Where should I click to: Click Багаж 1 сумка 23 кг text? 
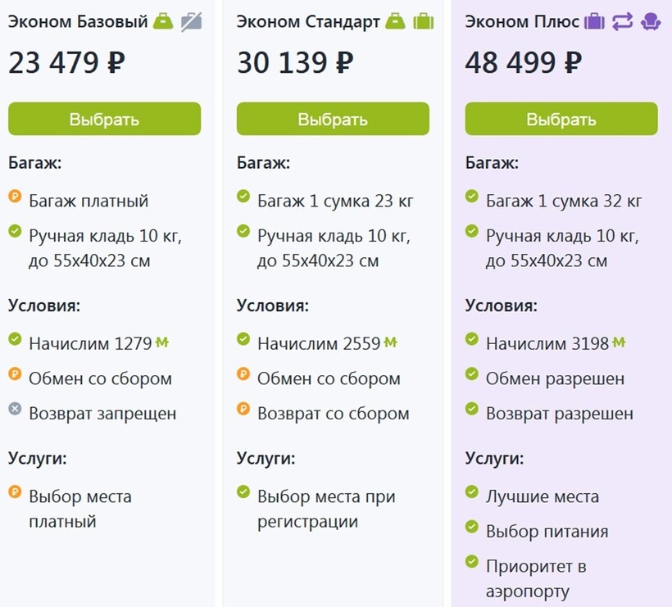[x=335, y=201]
